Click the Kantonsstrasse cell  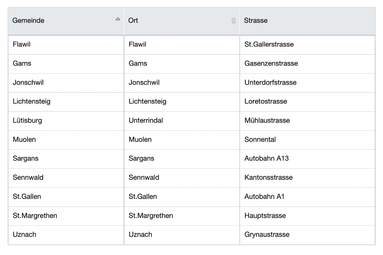click(x=307, y=178)
